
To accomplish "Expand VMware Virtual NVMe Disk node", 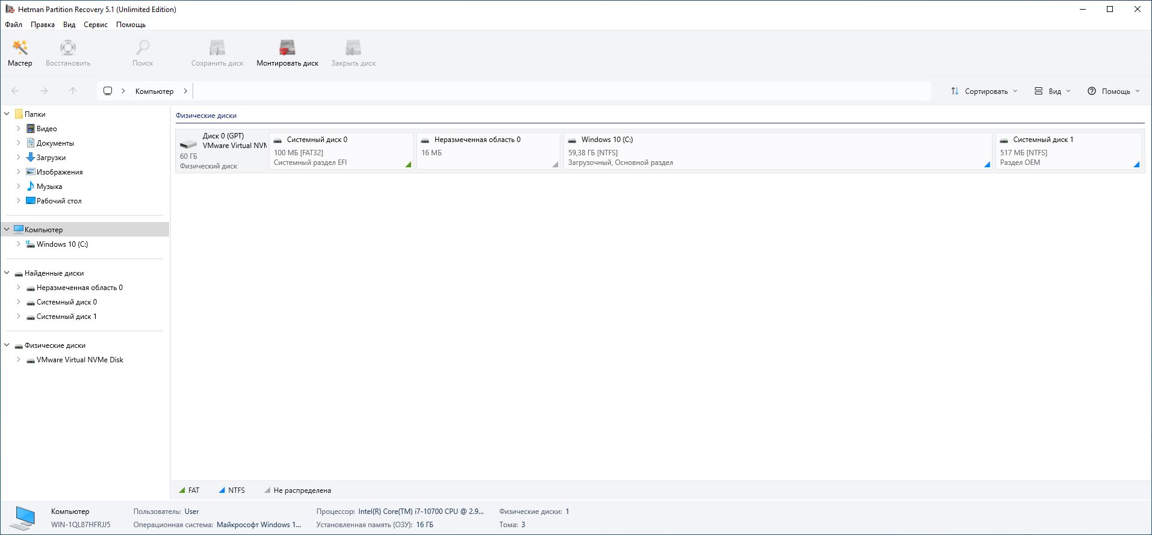I will (18, 360).
